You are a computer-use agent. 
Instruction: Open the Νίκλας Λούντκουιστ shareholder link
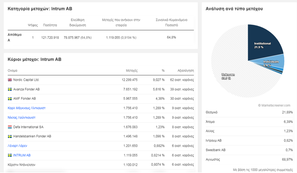(21, 118)
